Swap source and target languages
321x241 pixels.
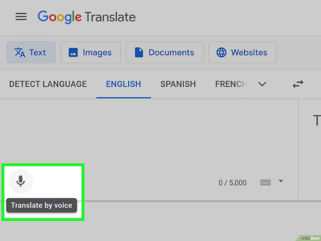pyautogui.click(x=298, y=84)
